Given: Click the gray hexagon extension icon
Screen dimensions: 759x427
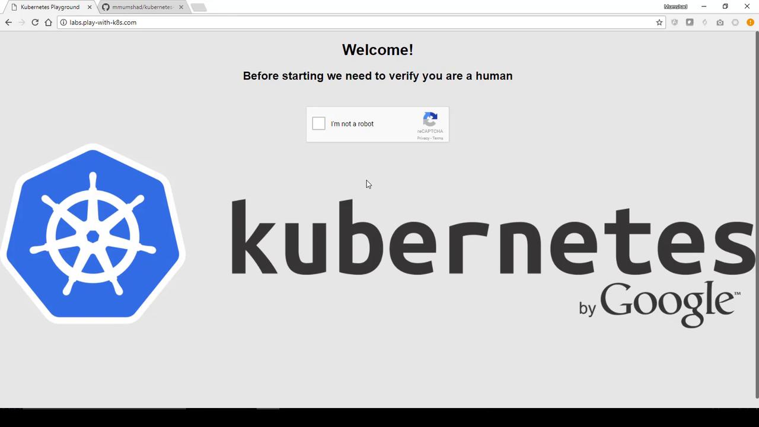Looking at the screenshot, I should [735, 23].
